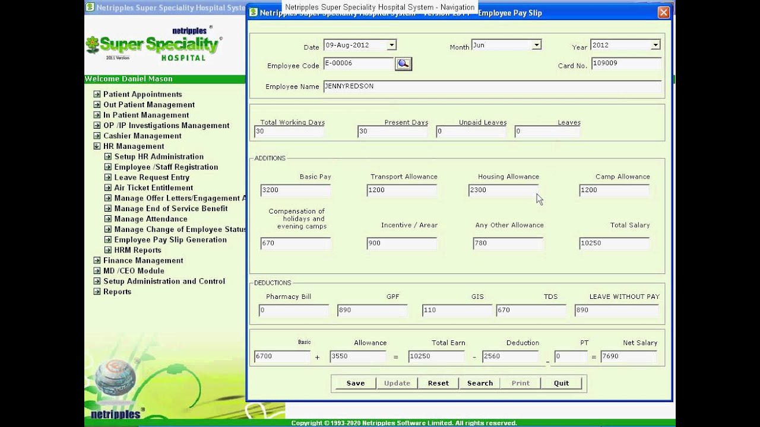
Task: Open the Month dropdown showing Jun
Action: 536,44
